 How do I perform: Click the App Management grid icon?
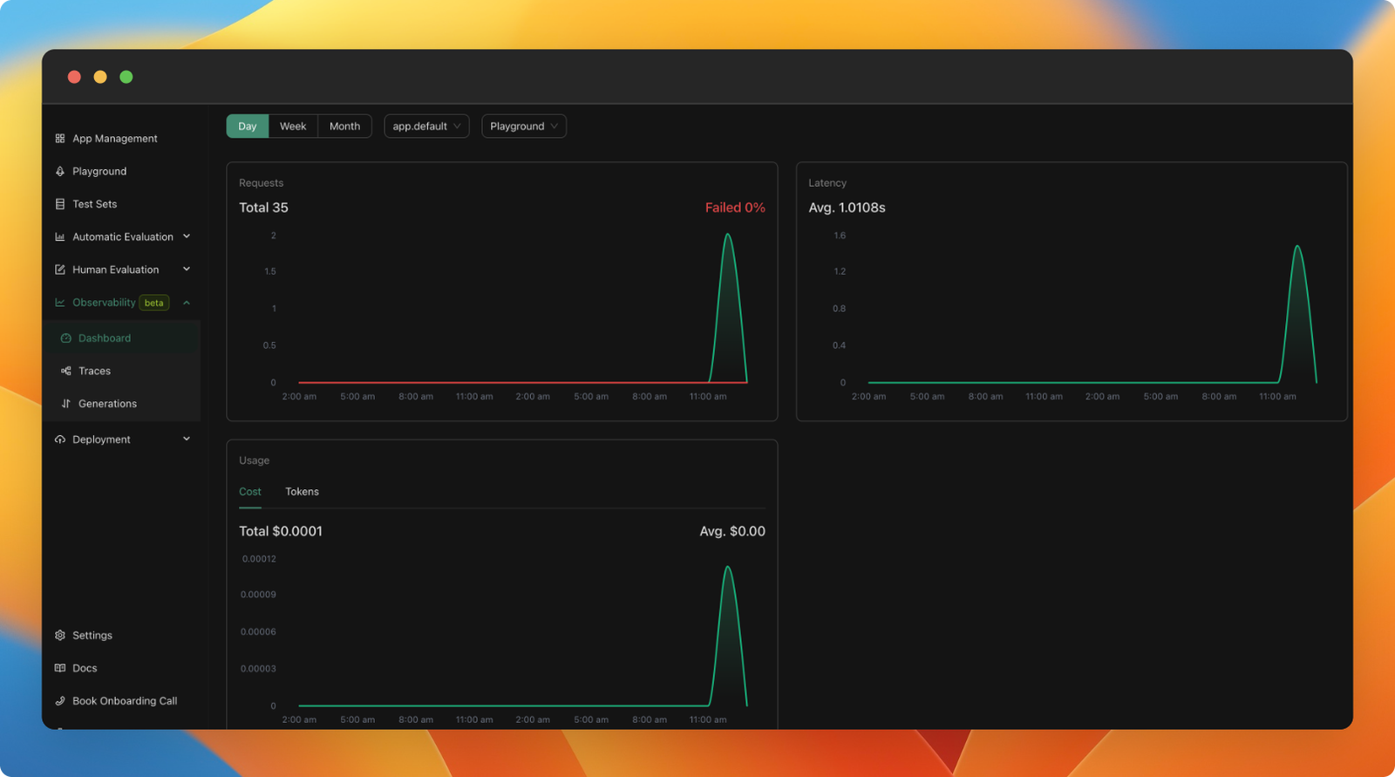pyautogui.click(x=60, y=139)
